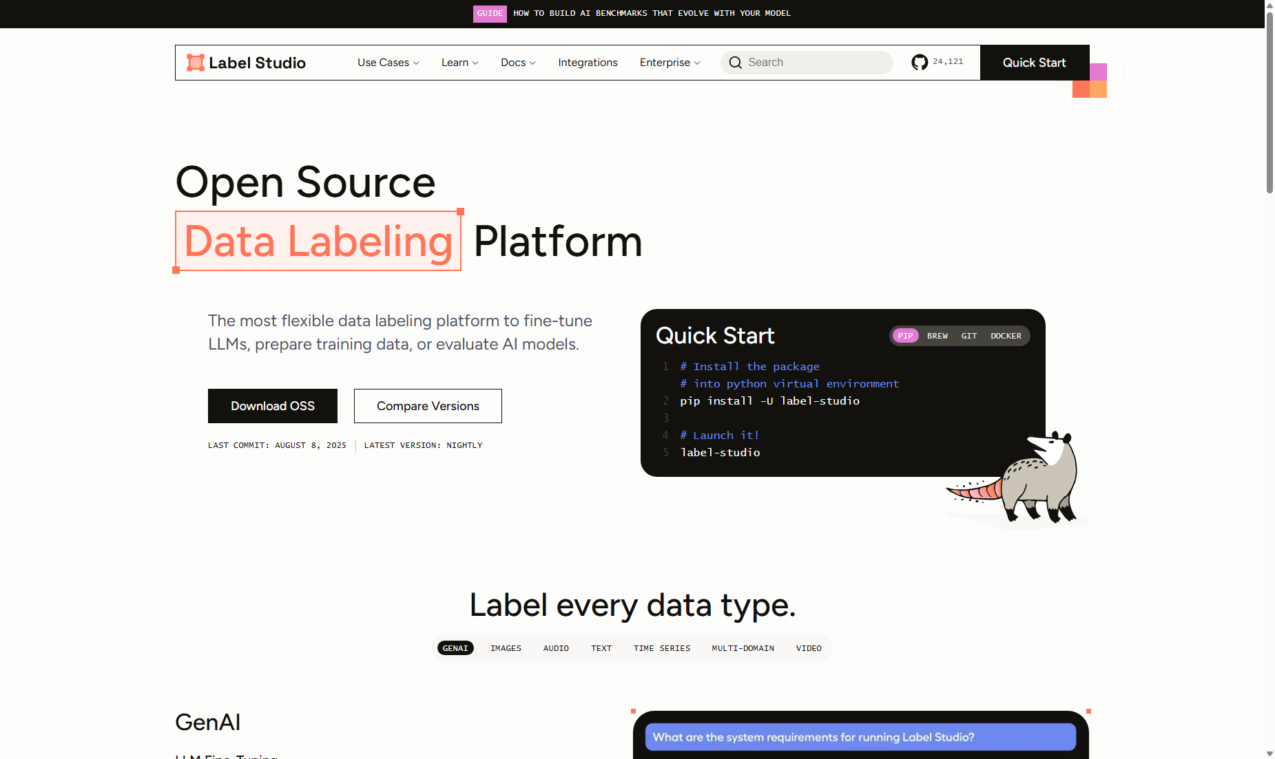1275x759 pixels.
Task: Select the GIT install option
Action: [x=969, y=336]
